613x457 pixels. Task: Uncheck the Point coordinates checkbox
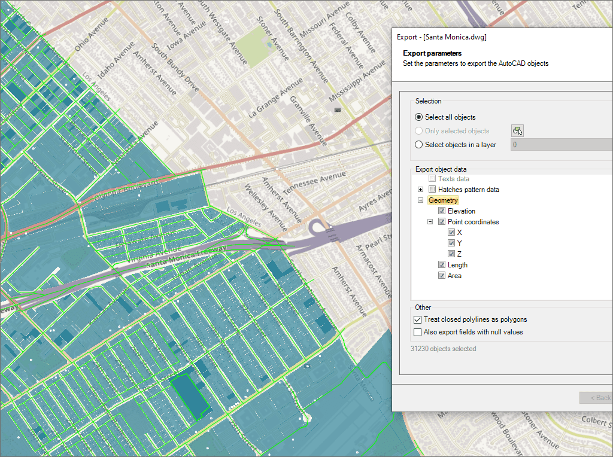tap(442, 222)
